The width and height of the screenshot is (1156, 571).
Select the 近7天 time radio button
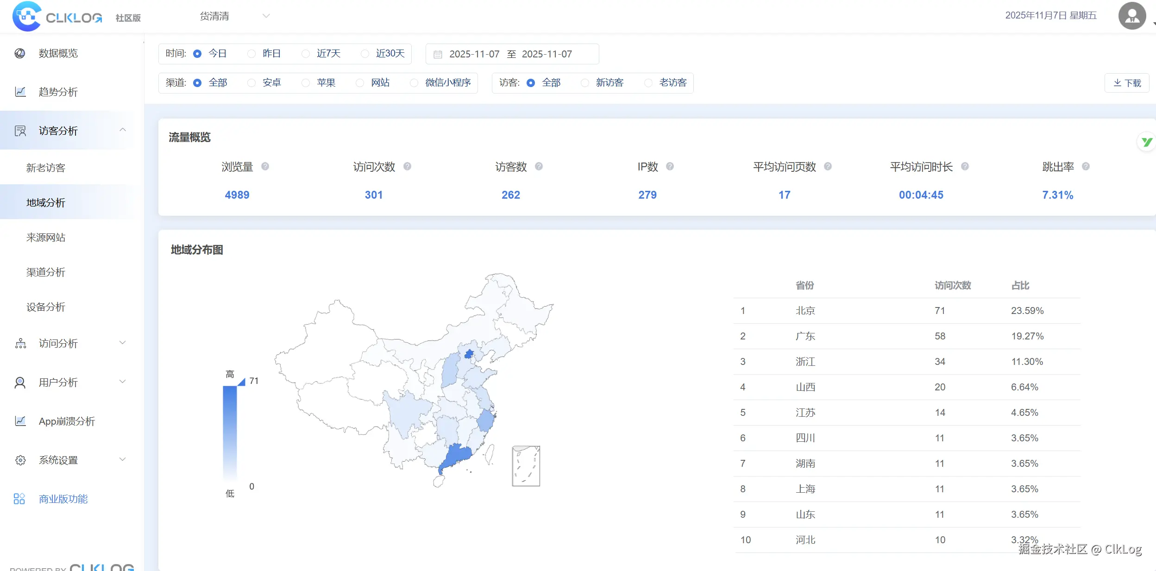coord(306,54)
